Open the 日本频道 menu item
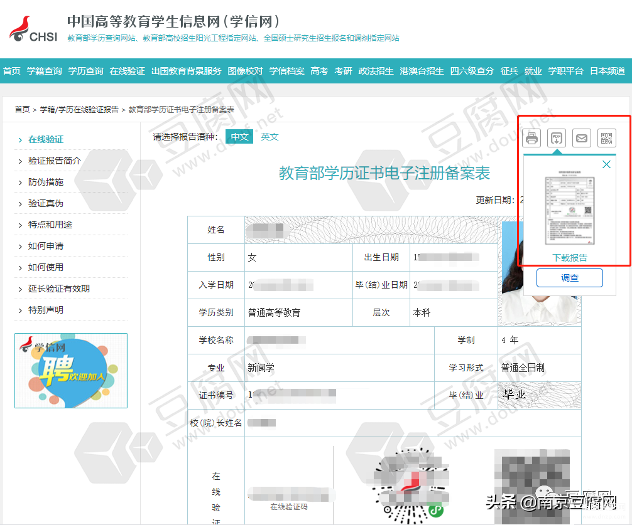Viewport: 632px width, 525px height. click(x=607, y=72)
